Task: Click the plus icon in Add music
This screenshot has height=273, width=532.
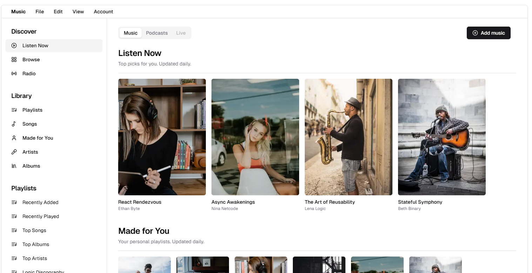Action: click(475, 33)
